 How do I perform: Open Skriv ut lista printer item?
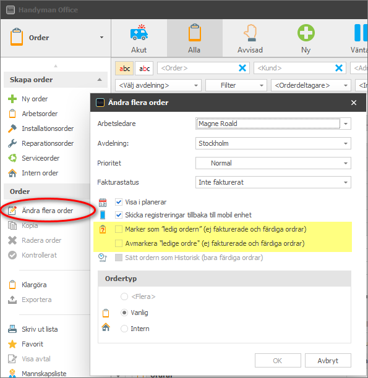(33, 329)
